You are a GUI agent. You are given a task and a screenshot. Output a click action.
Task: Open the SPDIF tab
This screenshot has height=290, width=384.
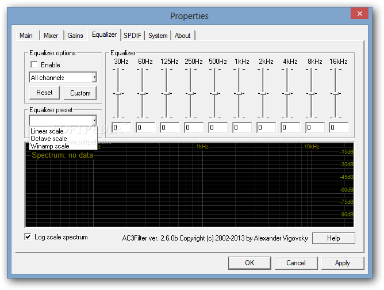(x=132, y=36)
